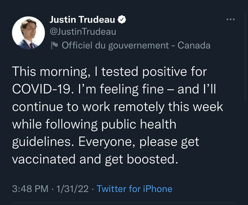Click the "Officiel du gouvernement" label text
This screenshot has height=205, width=248.
[x=115, y=46]
